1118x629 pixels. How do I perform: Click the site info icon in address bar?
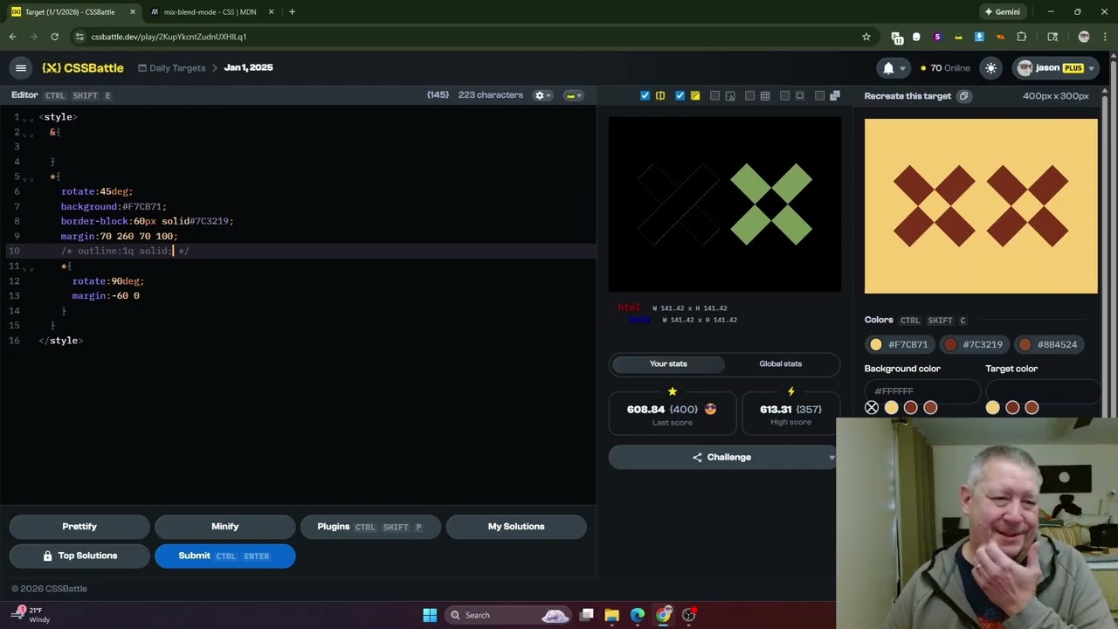79,37
